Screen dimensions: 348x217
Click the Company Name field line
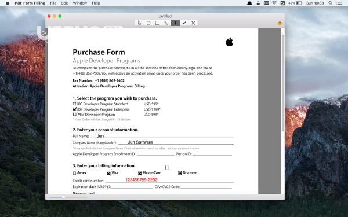[176, 142]
